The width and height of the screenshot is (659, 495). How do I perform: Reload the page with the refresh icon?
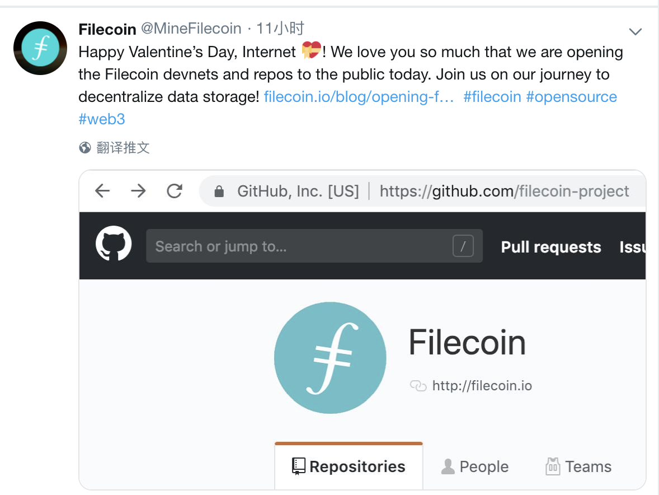click(x=174, y=191)
